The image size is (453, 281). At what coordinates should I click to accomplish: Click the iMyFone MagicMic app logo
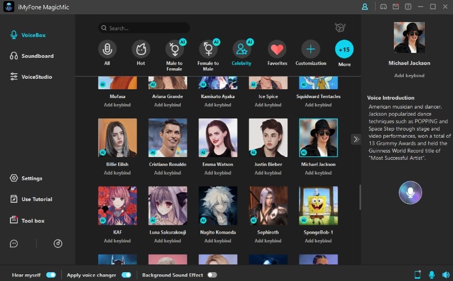pyautogui.click(x=9, y=7)
